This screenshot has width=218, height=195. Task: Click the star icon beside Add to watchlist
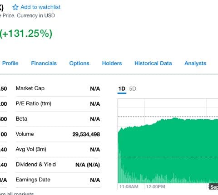point(15,7)
